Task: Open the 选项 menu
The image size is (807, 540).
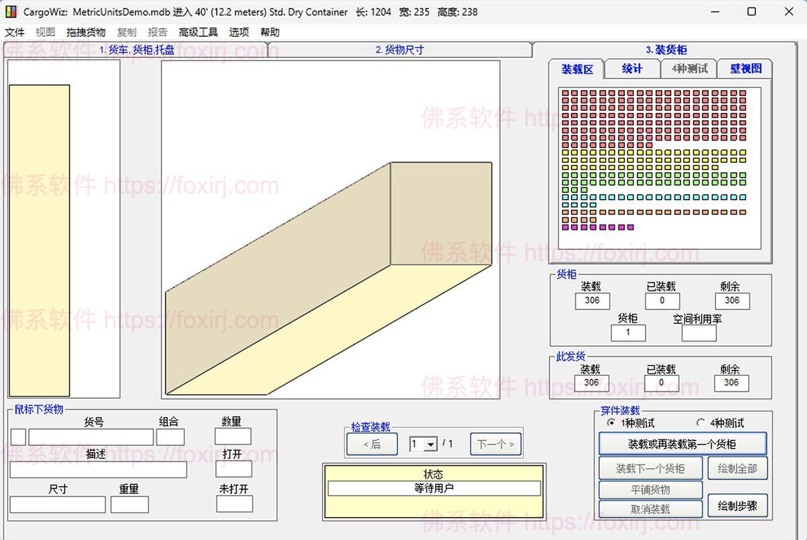Action: click(239, 32)
